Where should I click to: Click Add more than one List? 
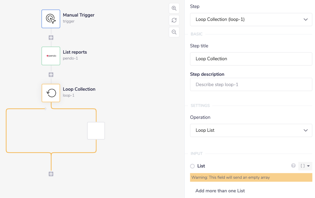point(220,191)
